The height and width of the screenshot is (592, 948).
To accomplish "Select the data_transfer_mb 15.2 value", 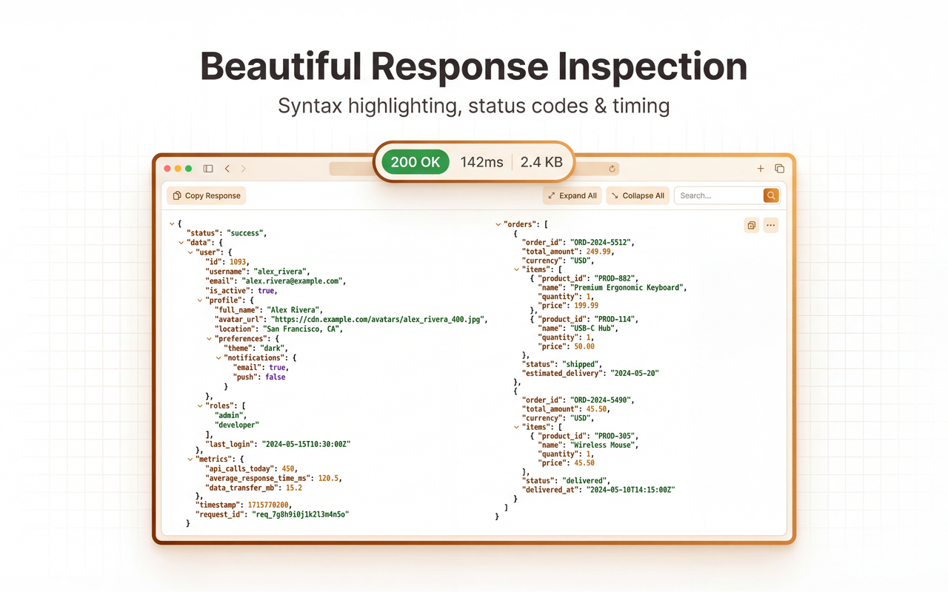I will point(293,488).
